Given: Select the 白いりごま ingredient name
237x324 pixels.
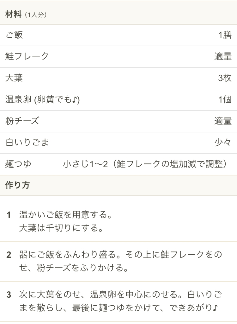Looking at the screenshot, I should [27, 143].
